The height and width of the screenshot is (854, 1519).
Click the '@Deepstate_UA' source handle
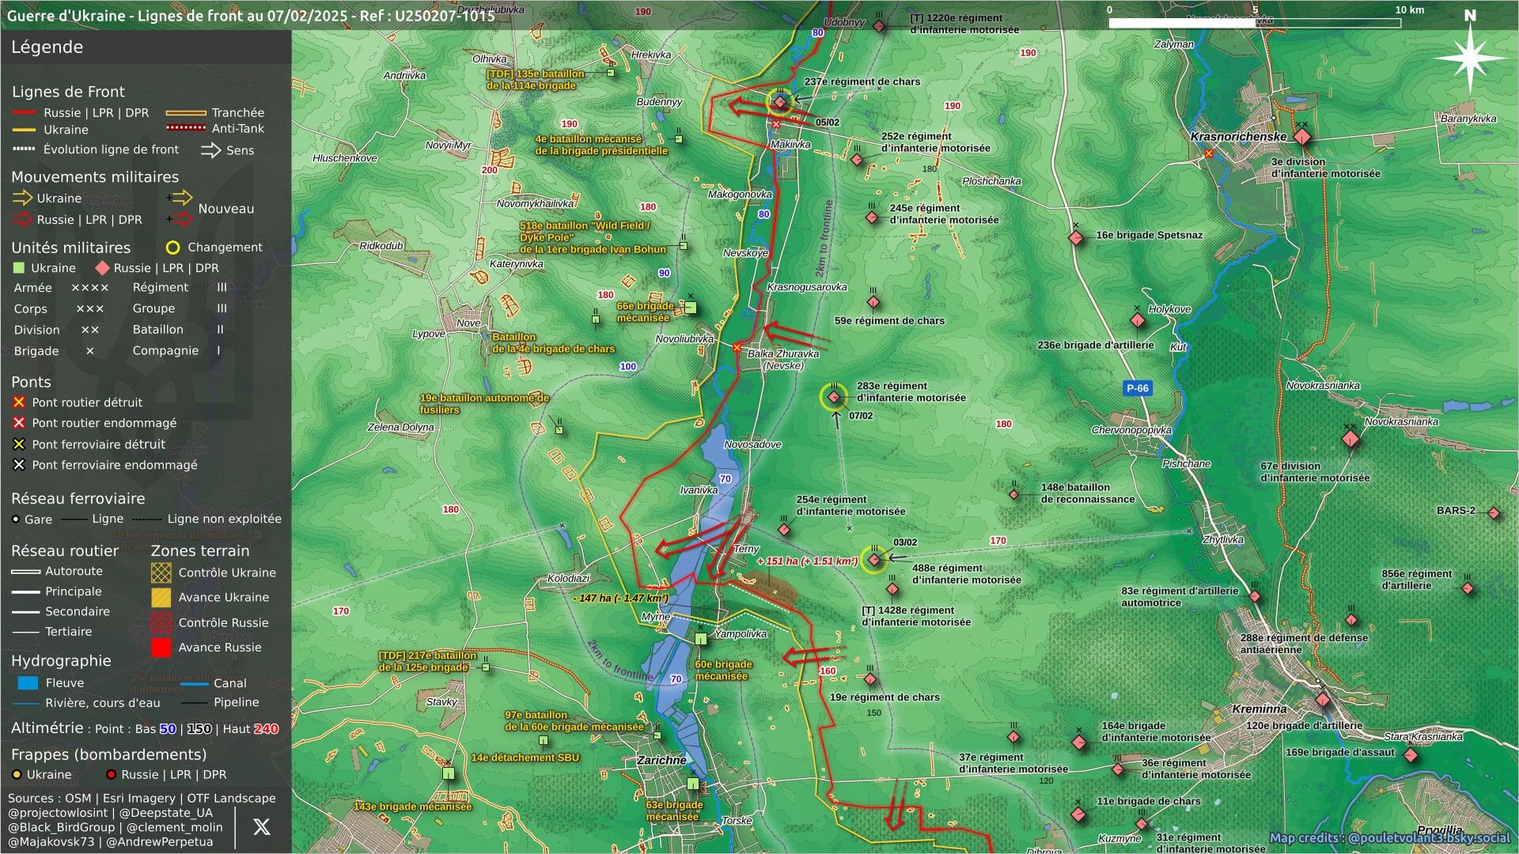click(166, 813)
